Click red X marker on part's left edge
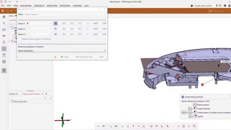 click(148, 73)
